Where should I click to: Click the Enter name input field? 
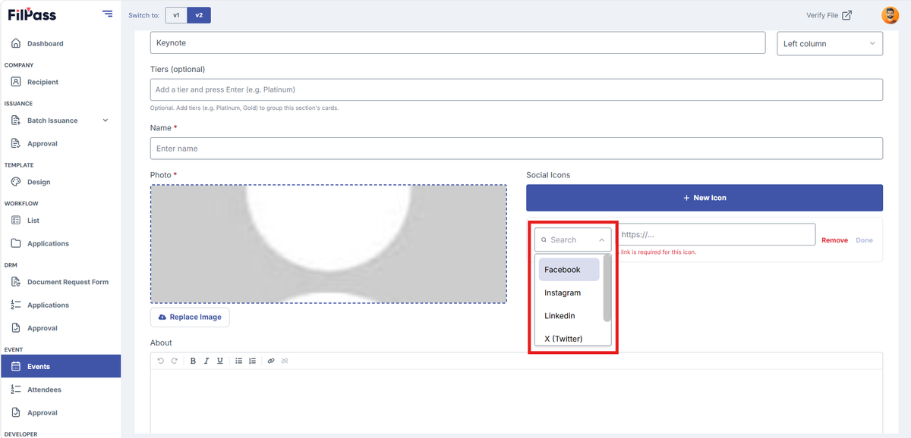tap(516, 149)
